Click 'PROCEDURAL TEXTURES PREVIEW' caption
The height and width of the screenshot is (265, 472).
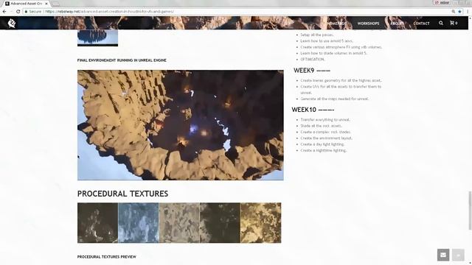click(106, 257)
